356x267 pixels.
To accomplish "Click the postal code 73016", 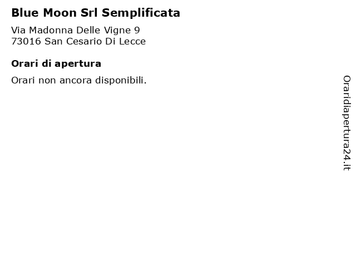I will [26, 41].
